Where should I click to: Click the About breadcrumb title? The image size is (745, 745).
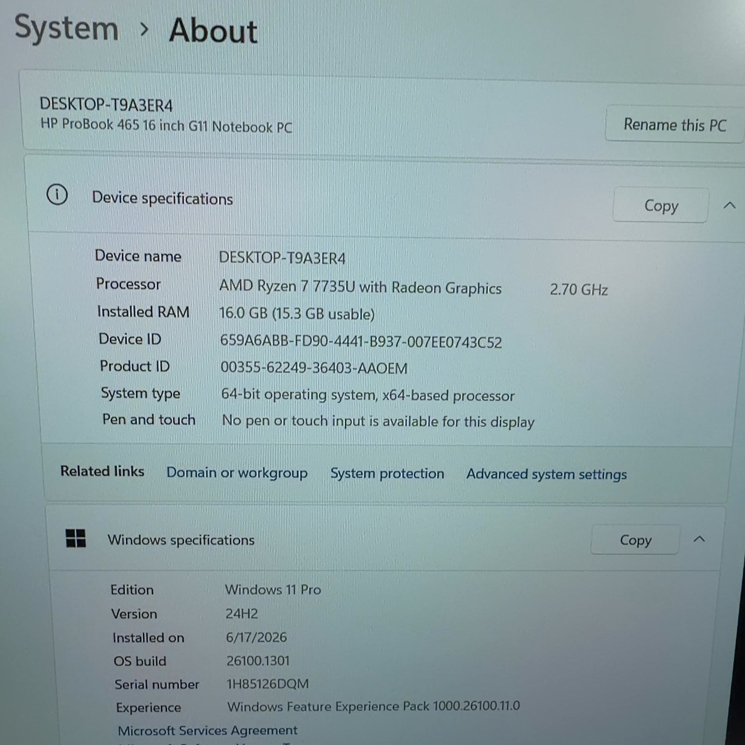tap(213, 31)
